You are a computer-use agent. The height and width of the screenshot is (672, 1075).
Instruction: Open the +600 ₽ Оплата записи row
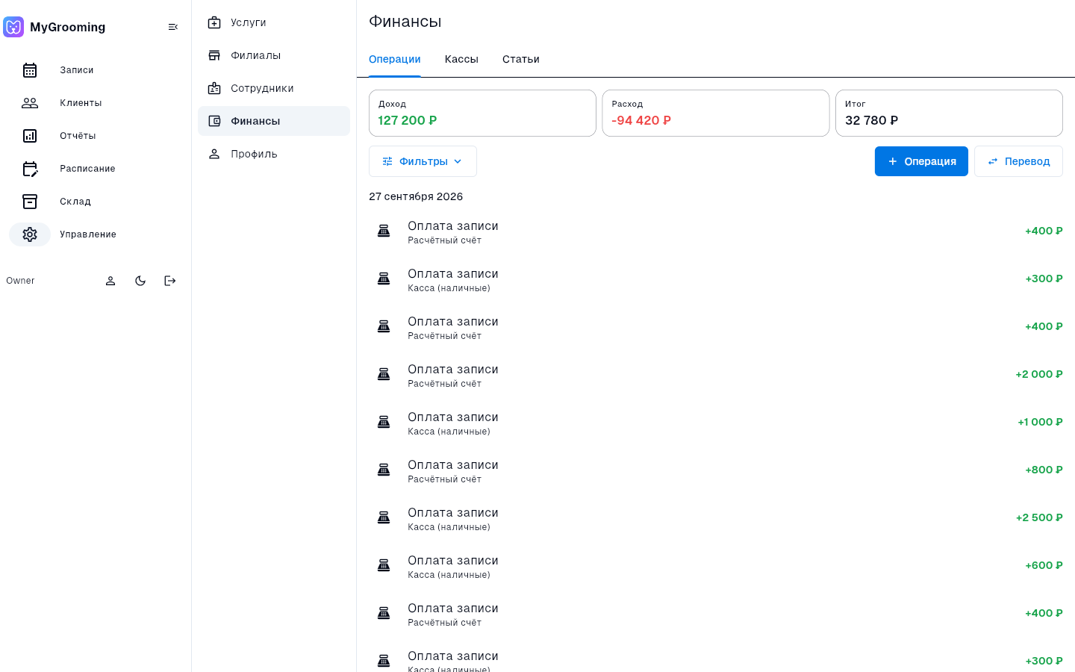[x=716, y=566]
